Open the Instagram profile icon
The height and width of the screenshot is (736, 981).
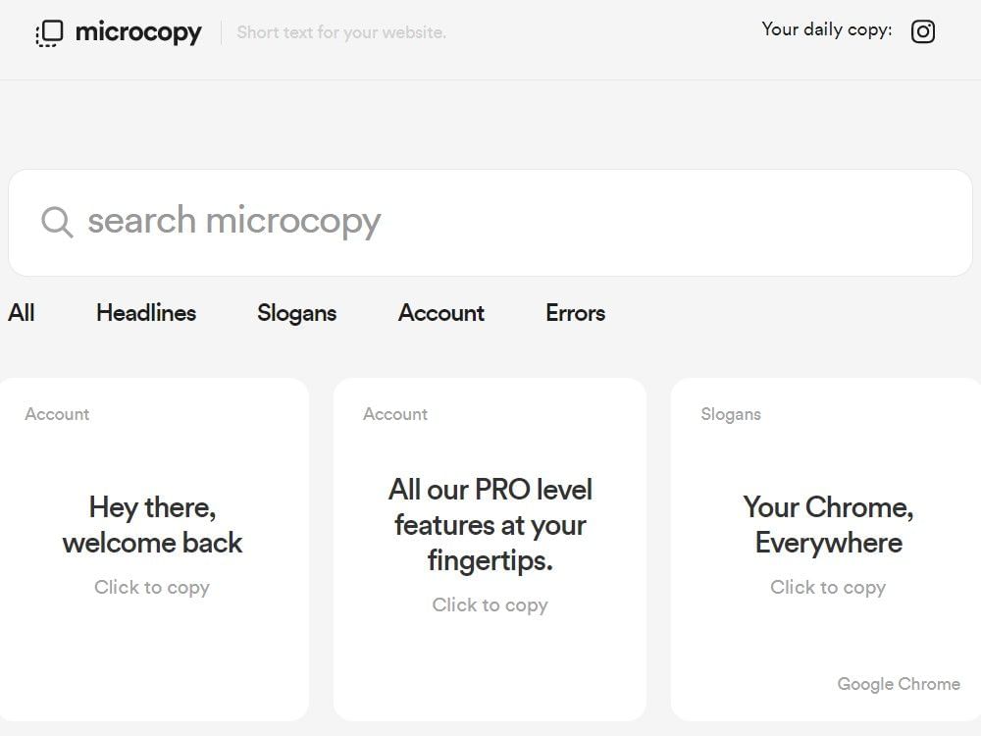coord(923,31)
